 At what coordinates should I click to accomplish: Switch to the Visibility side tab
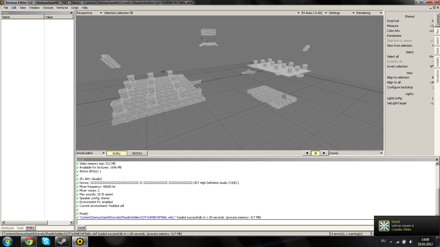pos(437,62)
